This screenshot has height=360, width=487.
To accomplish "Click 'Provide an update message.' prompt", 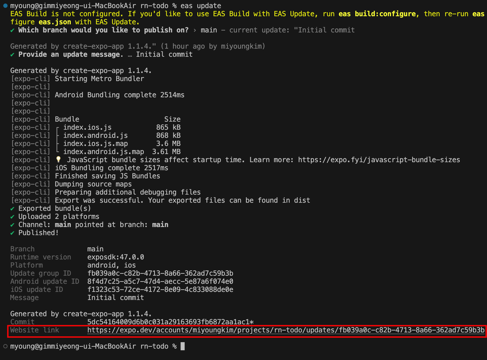I will click(71, 55).
